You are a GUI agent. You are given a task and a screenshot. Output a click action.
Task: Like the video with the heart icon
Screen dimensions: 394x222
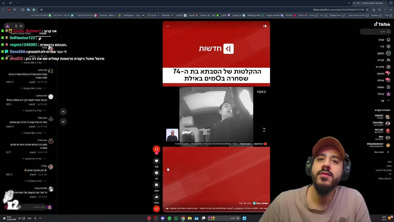(156, 161)
